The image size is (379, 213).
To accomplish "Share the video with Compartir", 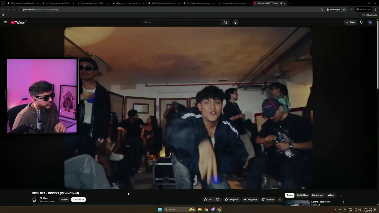I will click(232, 200).
